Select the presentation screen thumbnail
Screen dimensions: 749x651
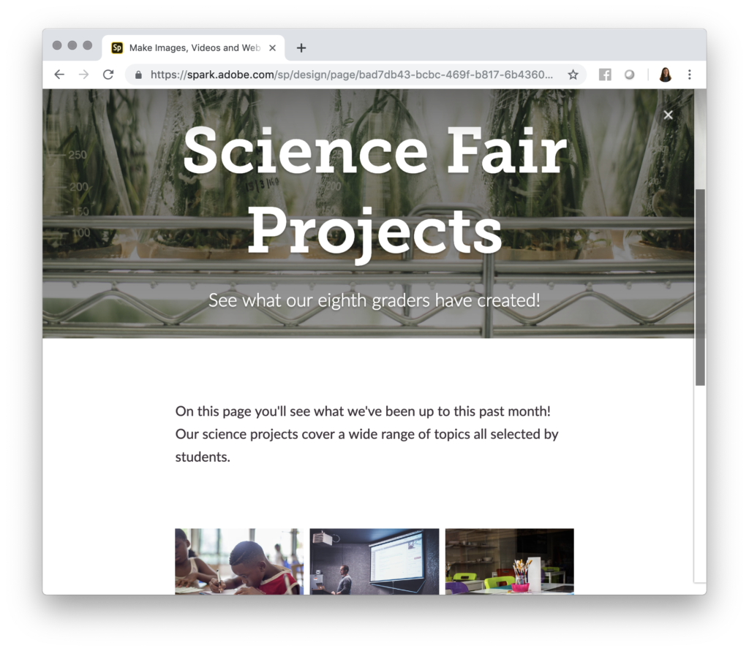coord(374,563)
